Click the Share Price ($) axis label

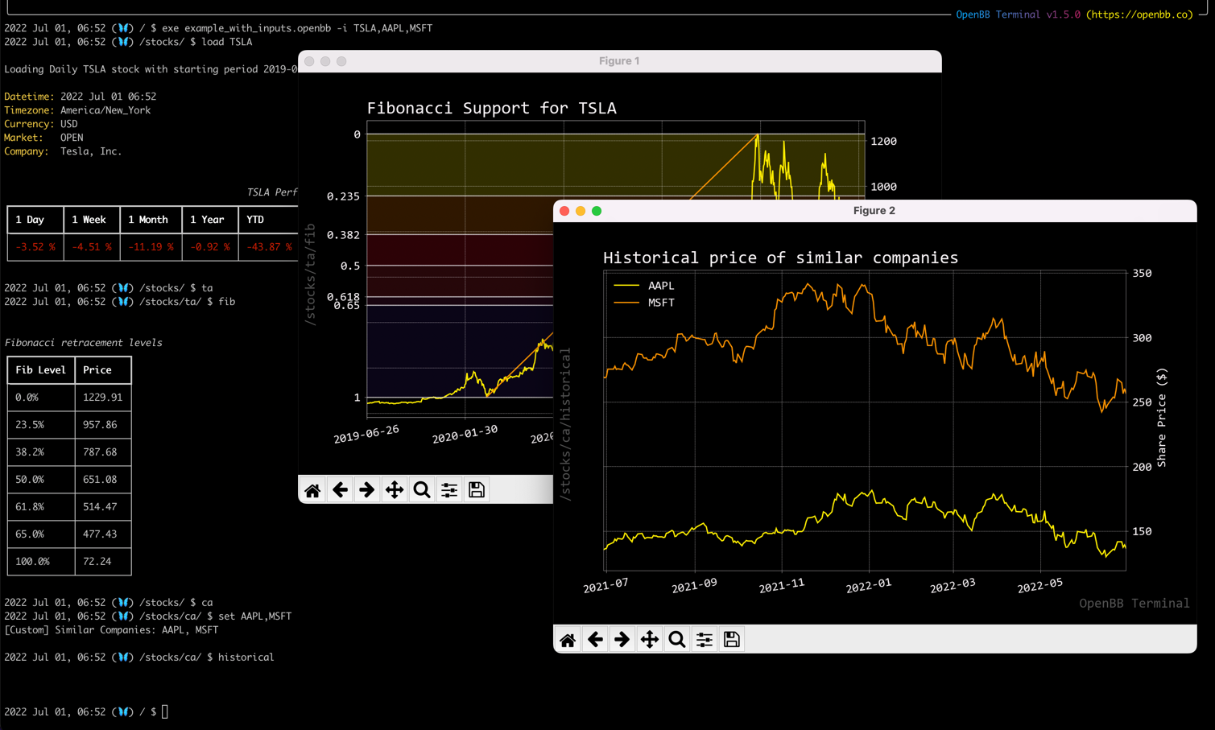tap(1161, 418)
